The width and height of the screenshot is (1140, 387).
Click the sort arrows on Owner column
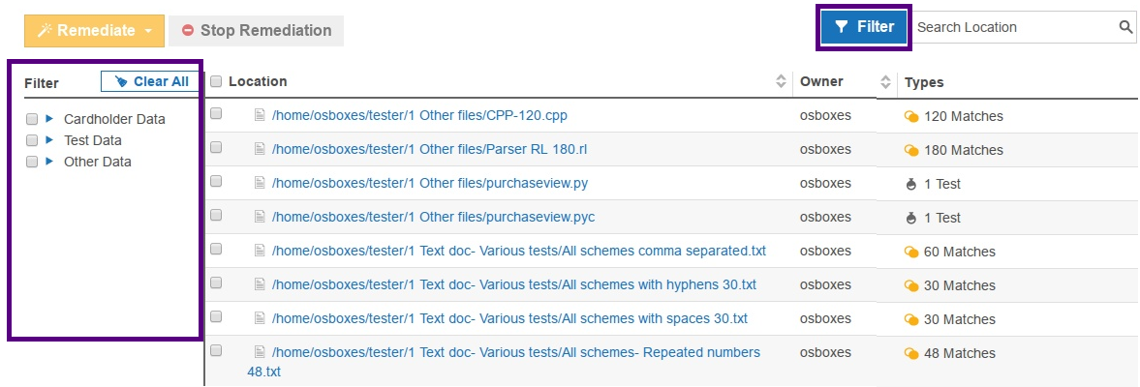(884, 82)
